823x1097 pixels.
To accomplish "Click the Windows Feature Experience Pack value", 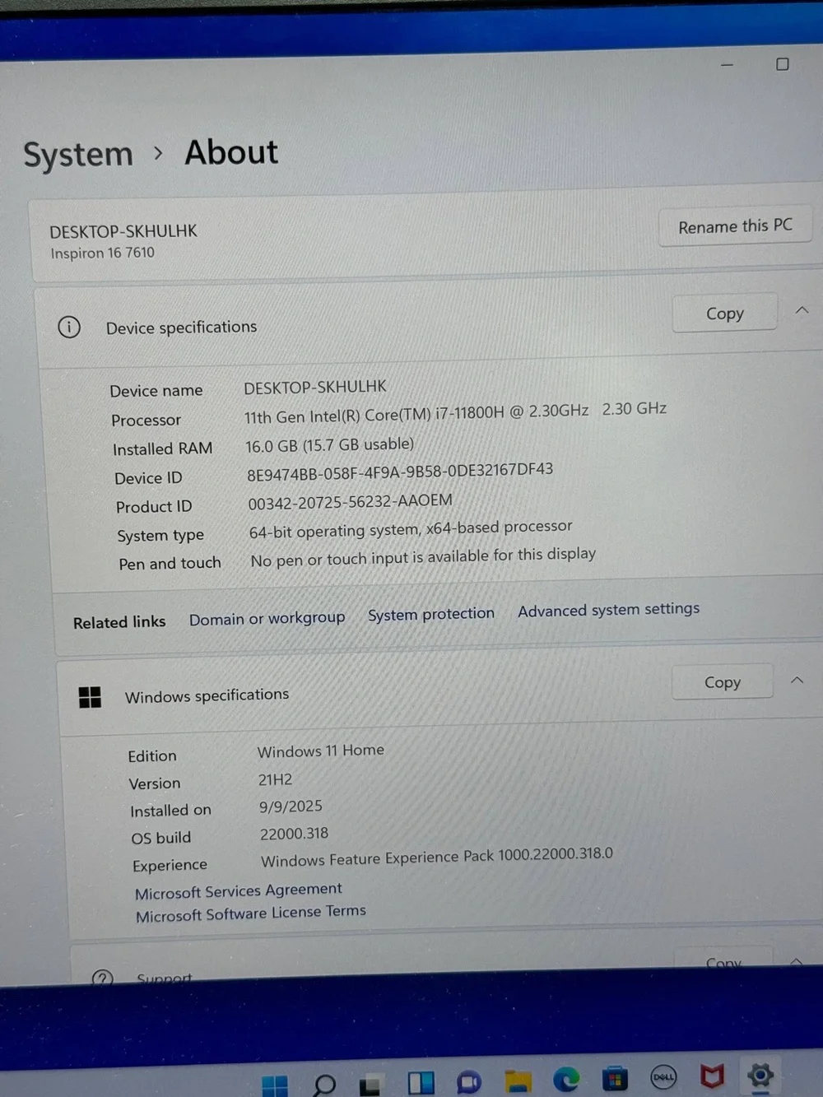I will 437,858.
